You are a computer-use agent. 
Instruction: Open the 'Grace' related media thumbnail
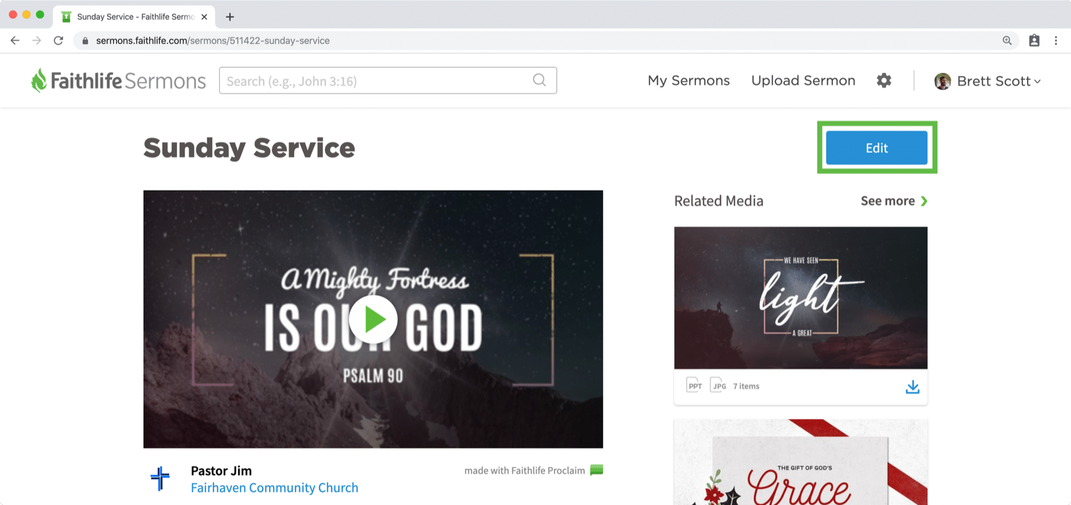(x=801, y=462)
